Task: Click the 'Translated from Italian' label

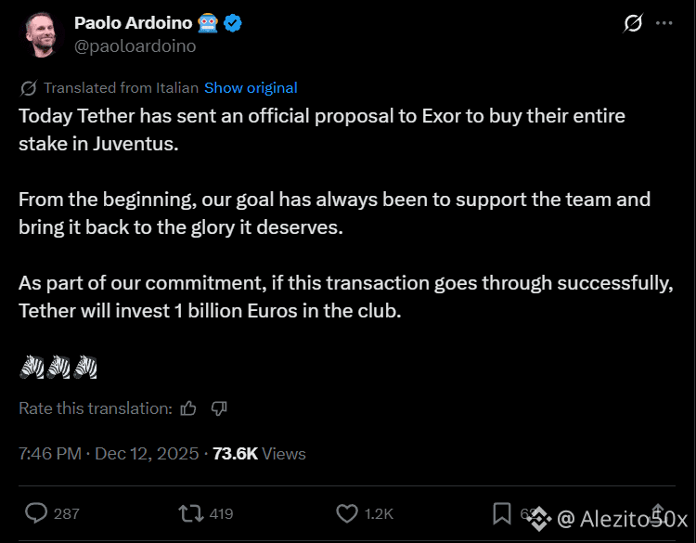Action: [x=121, y=88]
